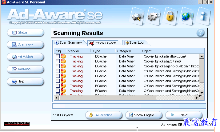The height and width of the screenshot is (132, 220).
Task: Check the box for 2o7.net cookie
Action: 58,61
